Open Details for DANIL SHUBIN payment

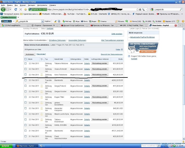pyautogui.click(x=87, y=125)
